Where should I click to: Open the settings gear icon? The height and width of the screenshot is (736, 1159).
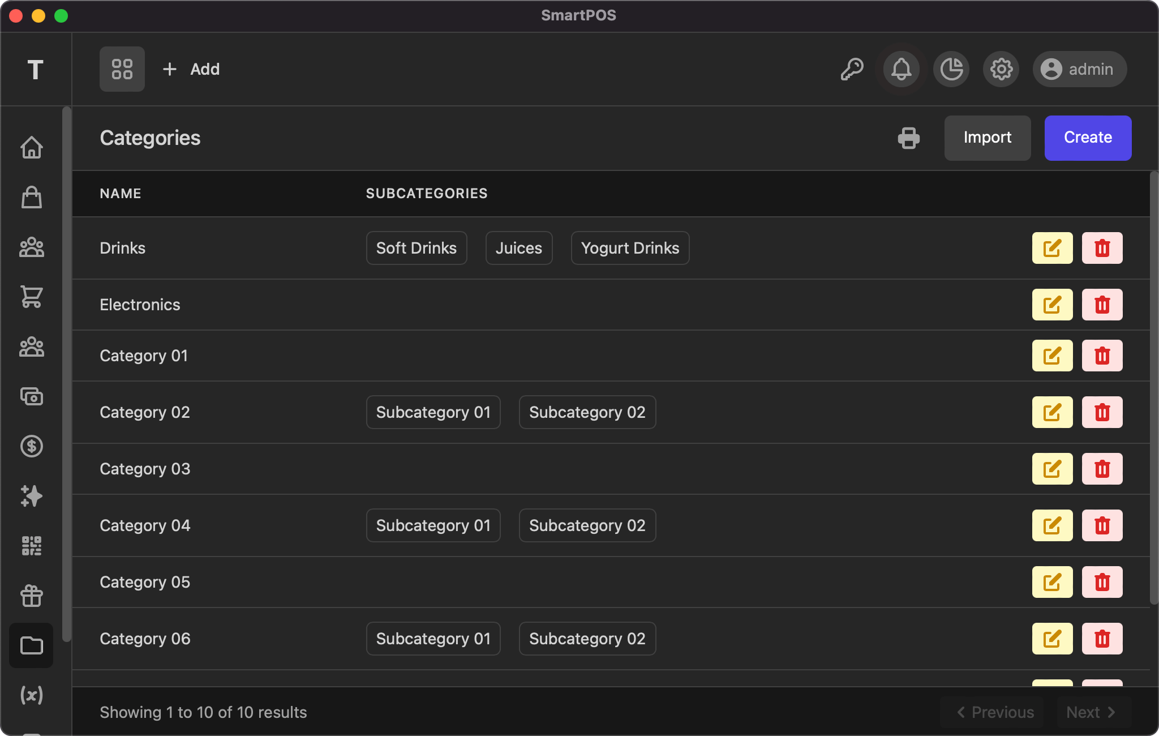pyautogui.click(x=1001, y=69)
